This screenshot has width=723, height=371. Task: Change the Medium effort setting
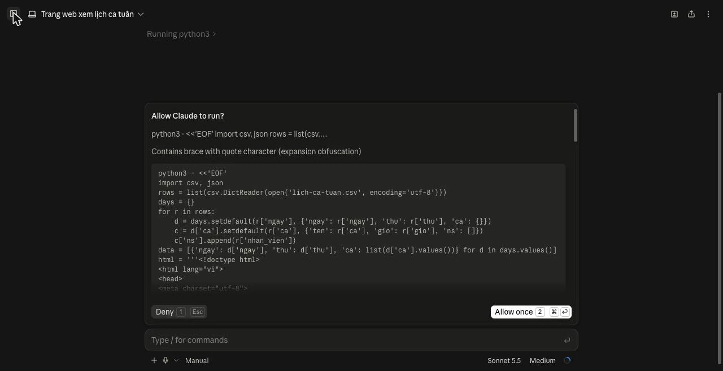[x=542, y=360]
